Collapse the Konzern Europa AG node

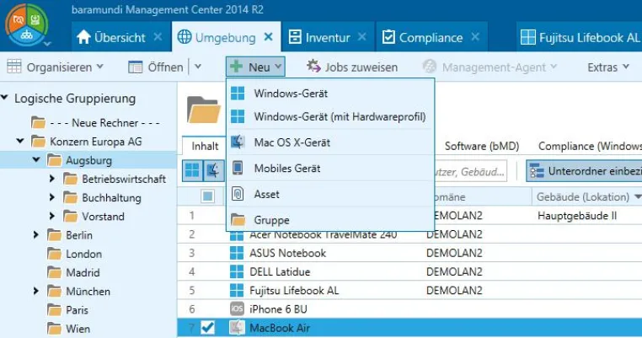click(20, 141)
